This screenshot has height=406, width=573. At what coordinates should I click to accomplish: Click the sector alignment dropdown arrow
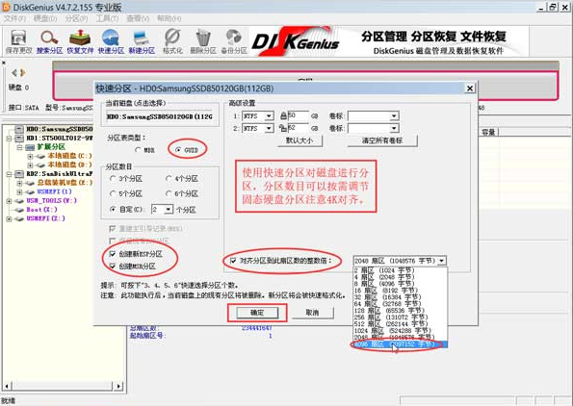pos(442,261)
